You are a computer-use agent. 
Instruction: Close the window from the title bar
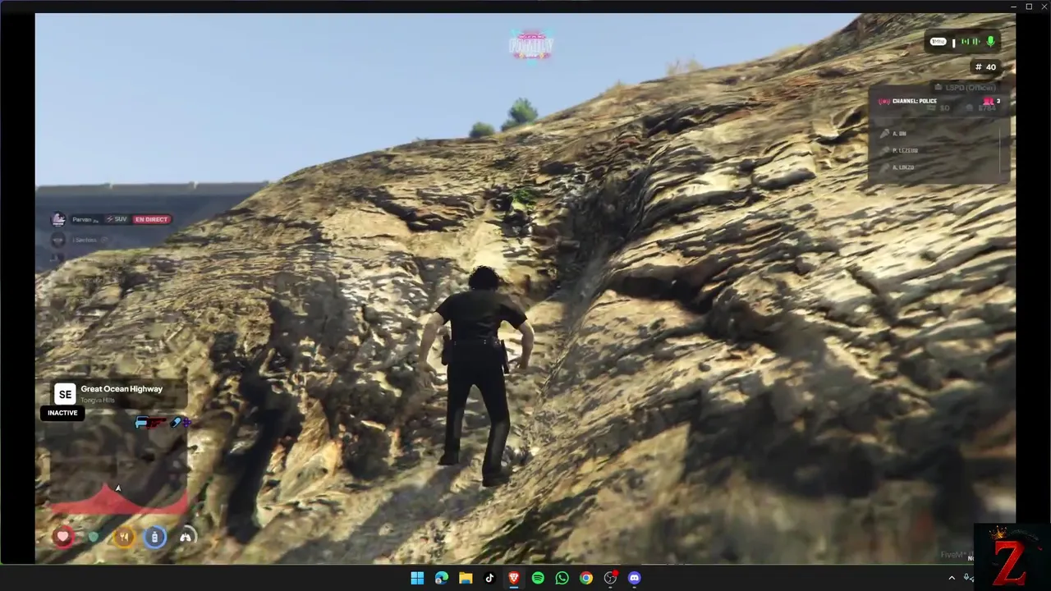1043,6
